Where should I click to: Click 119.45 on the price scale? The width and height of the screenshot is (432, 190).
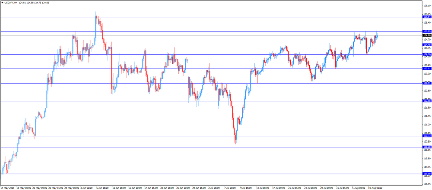(x=427, y=167)
